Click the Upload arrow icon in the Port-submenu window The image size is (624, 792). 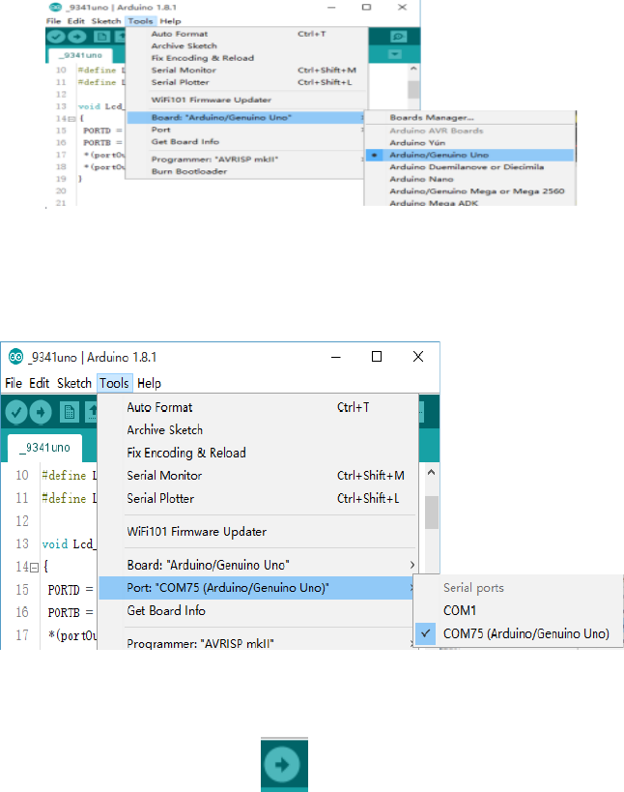pyautogui.click(x=41, y=412)
